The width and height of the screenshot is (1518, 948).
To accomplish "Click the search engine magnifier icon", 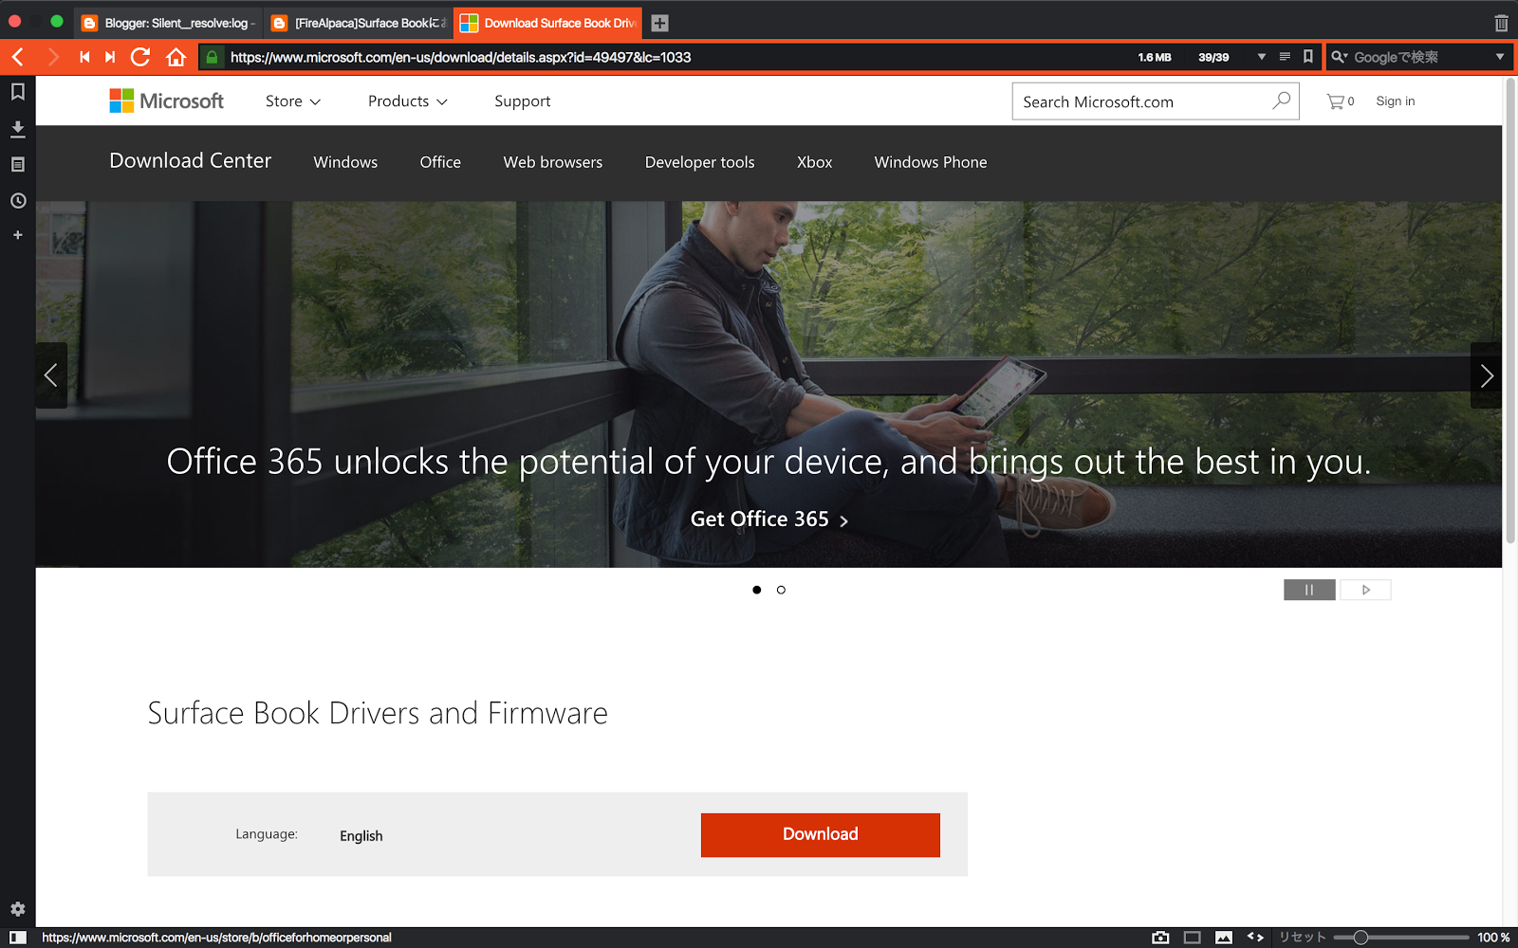I will point(1339,57).
